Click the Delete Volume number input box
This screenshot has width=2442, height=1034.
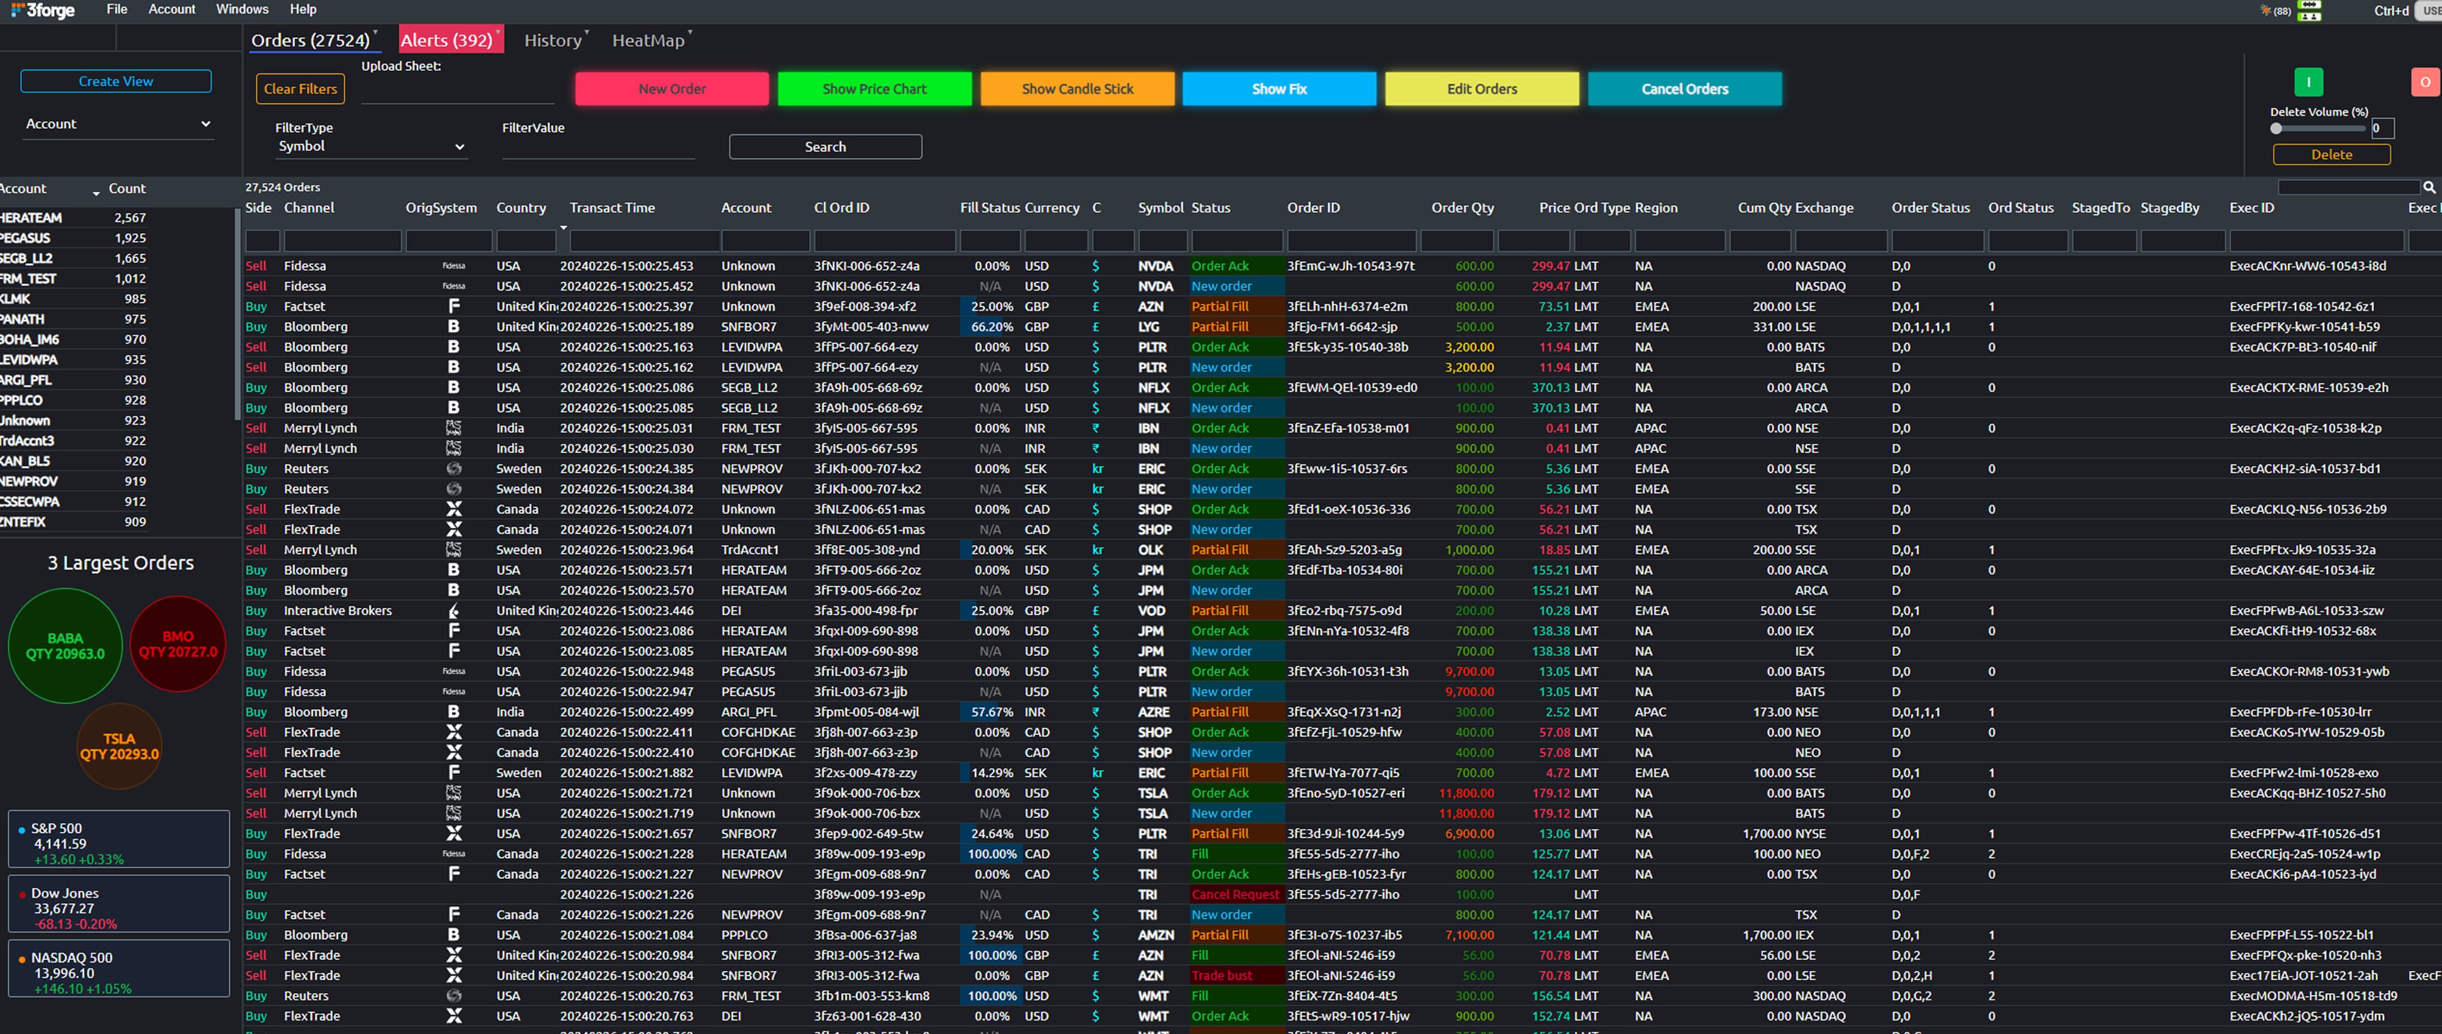coord(2382,129)
